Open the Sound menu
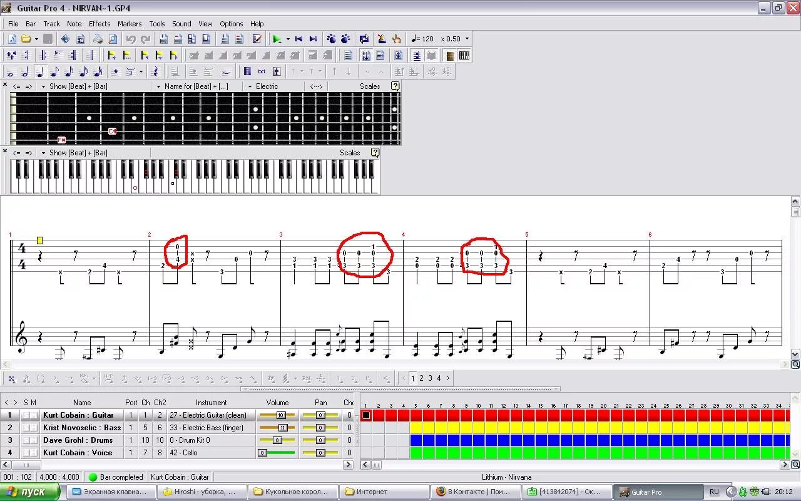801x501 pixels. pyautogui.click(x=181, y=24)
